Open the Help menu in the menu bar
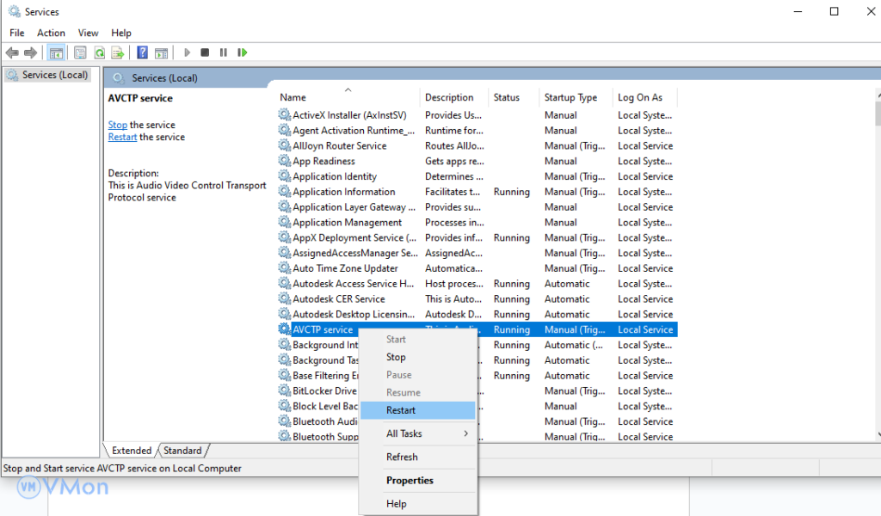This screenshot has height=516, width=881. coord(120,34)
